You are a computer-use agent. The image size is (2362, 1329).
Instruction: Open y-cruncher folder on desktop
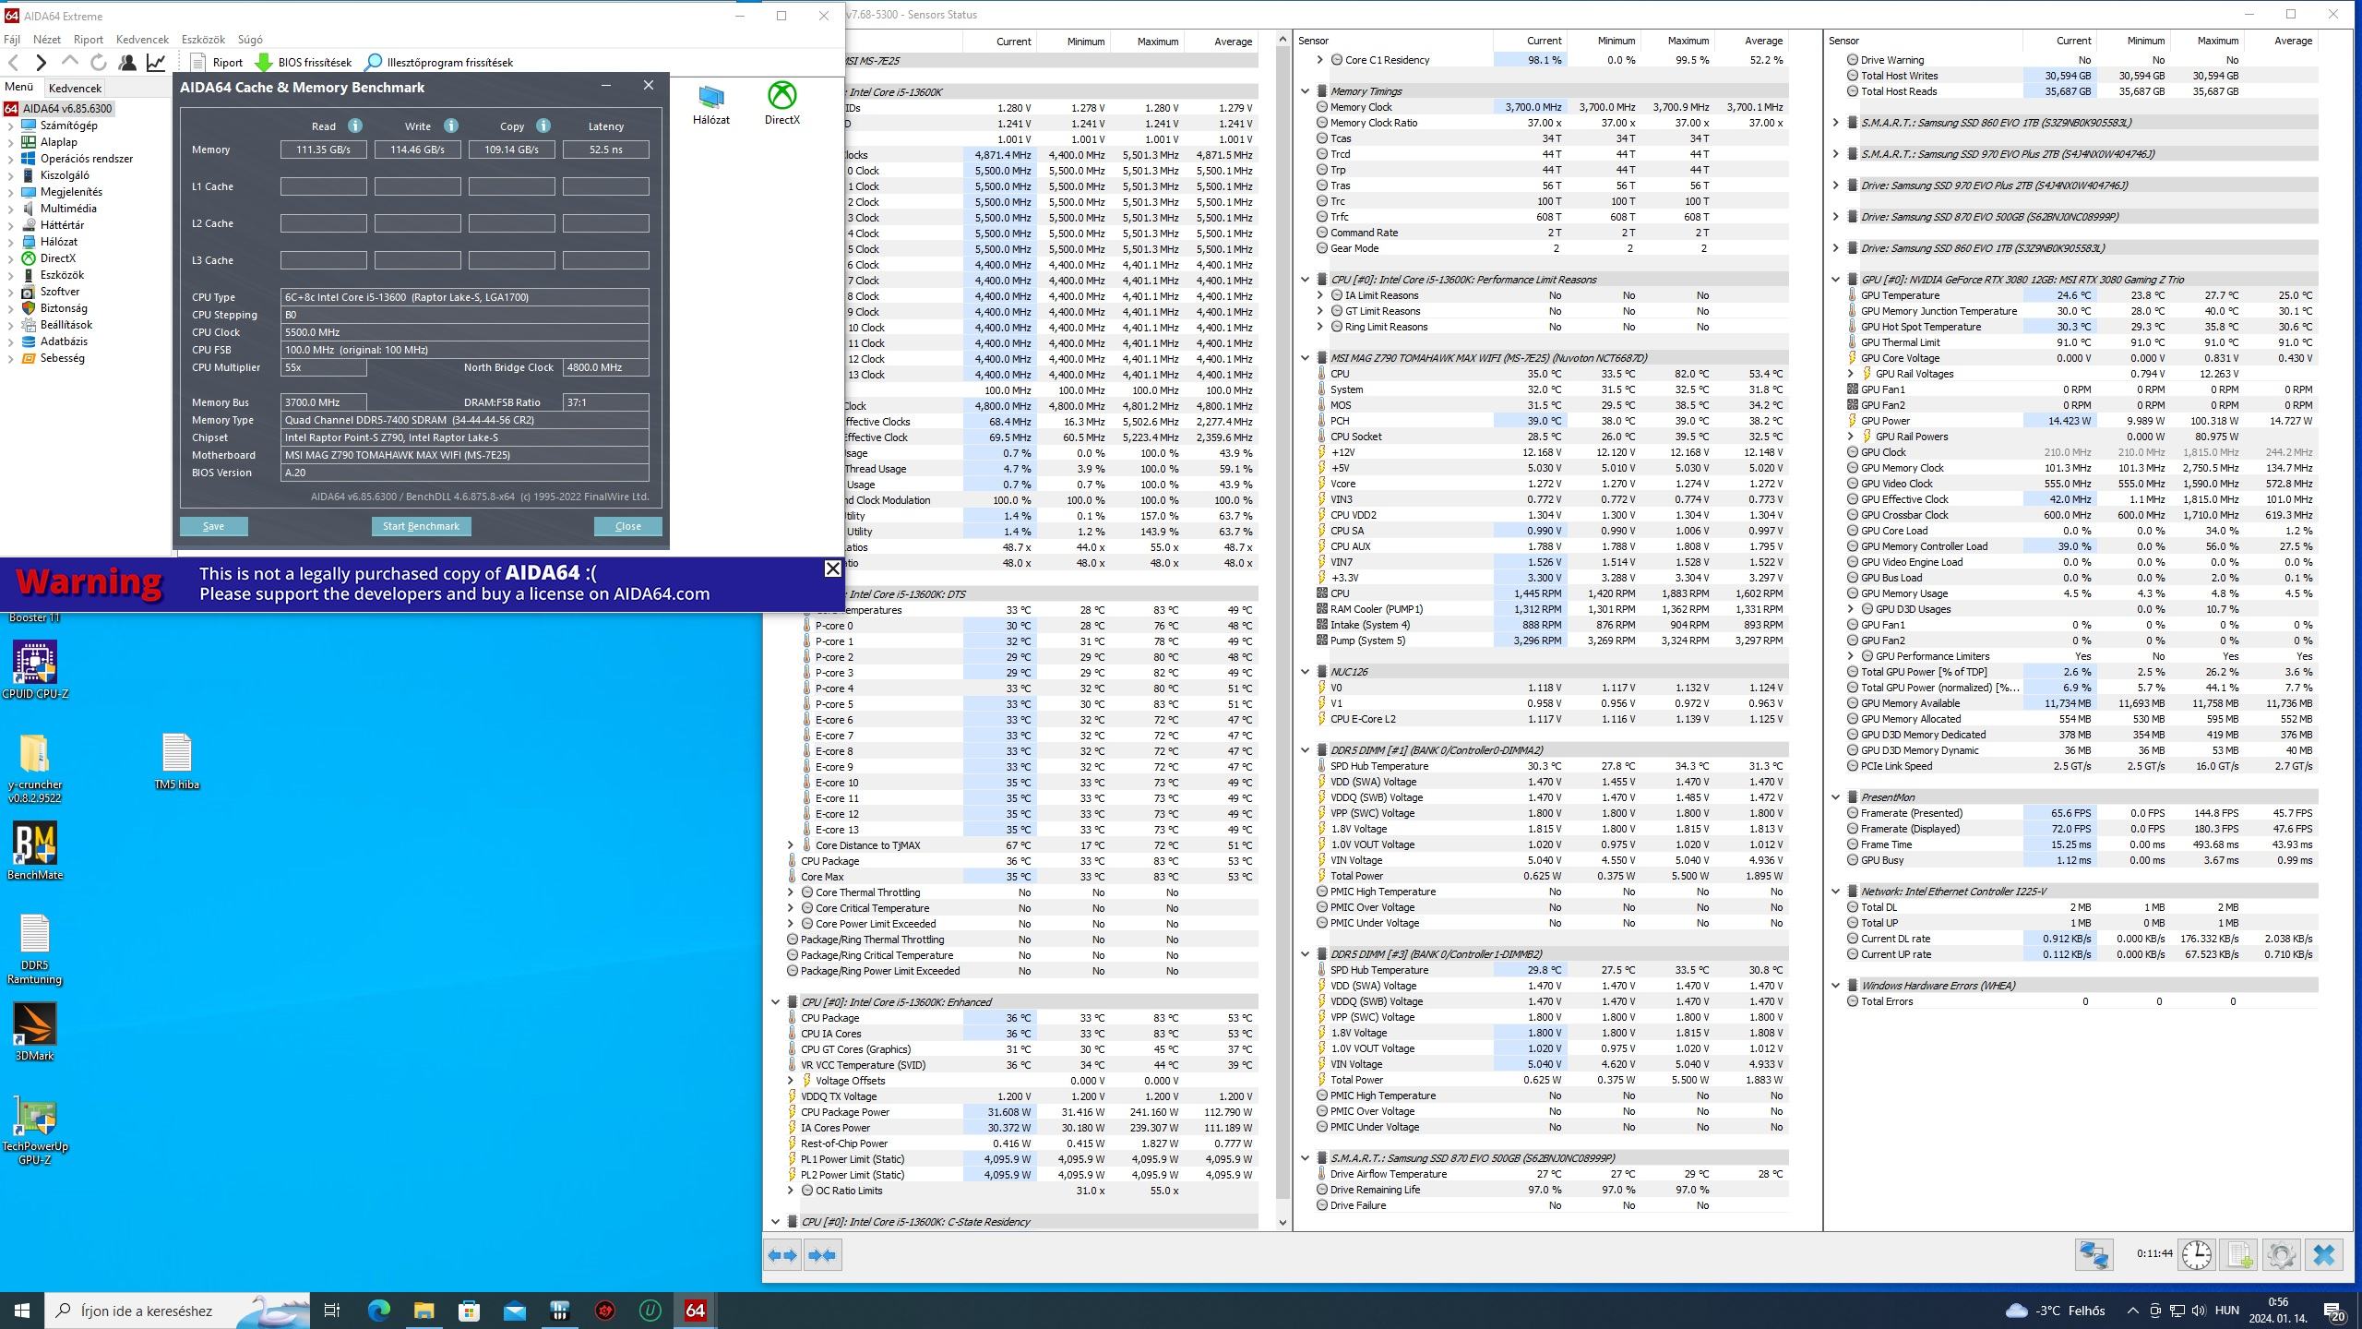coord(35,768)
